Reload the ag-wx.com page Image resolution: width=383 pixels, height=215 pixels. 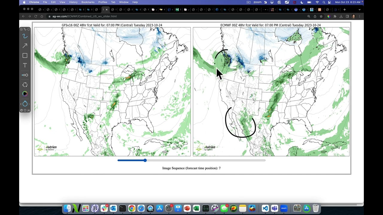[x=36, y=16]
